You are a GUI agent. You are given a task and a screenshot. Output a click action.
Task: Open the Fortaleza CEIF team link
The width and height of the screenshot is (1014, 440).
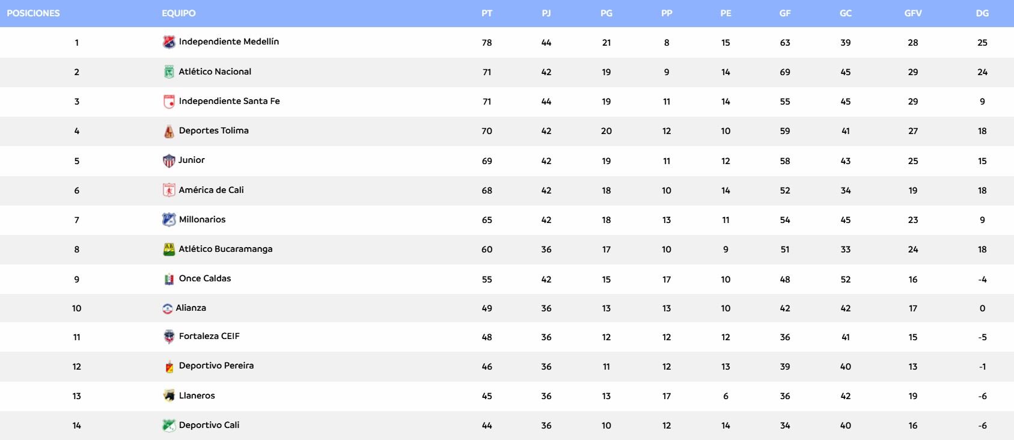[x=209, y=336]
